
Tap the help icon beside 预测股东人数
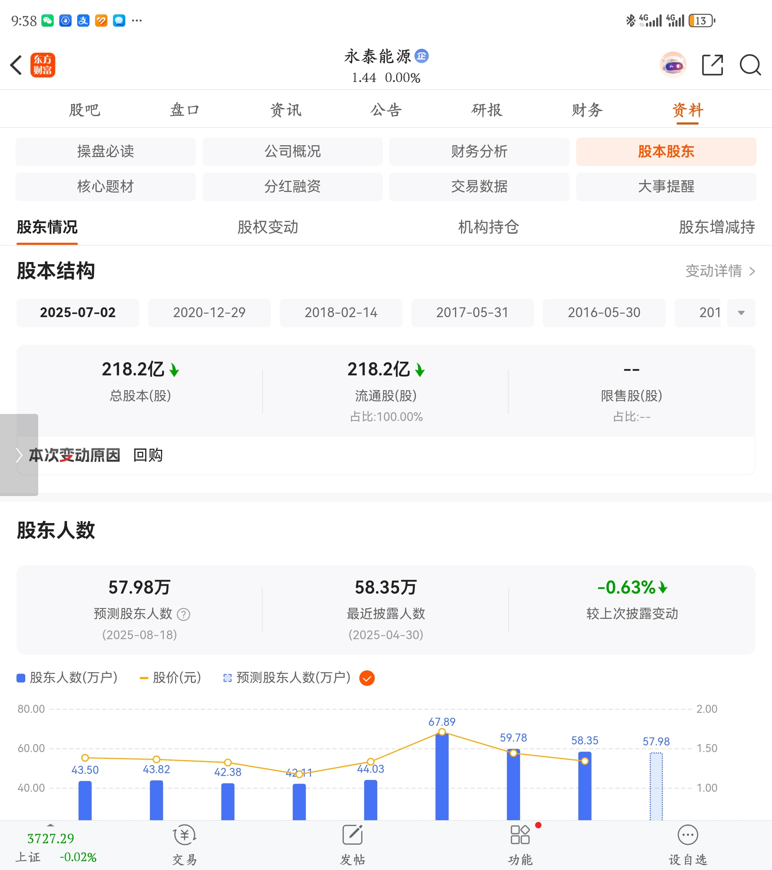coord(184,614)
